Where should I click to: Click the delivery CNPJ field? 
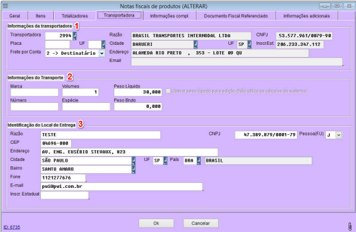click(x=266, y=135)
